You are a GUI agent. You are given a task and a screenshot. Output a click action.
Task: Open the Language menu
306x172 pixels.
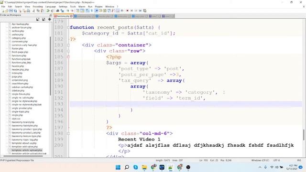tap(51, 7)
